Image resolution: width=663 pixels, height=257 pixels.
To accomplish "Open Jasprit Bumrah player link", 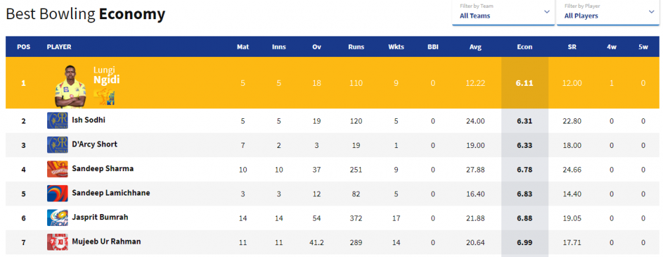I will 100,217.
